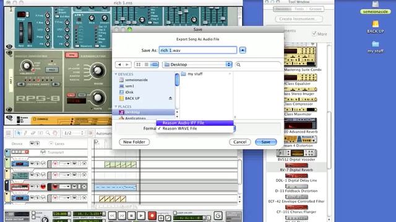Click the RV-7 Digital Reverb device in Tool Window
The image size is (396, 222).
point(296,167)
